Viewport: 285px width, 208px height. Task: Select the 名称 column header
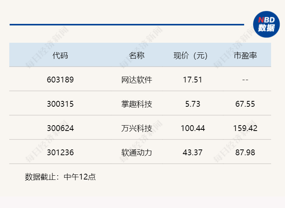(136, 55)
